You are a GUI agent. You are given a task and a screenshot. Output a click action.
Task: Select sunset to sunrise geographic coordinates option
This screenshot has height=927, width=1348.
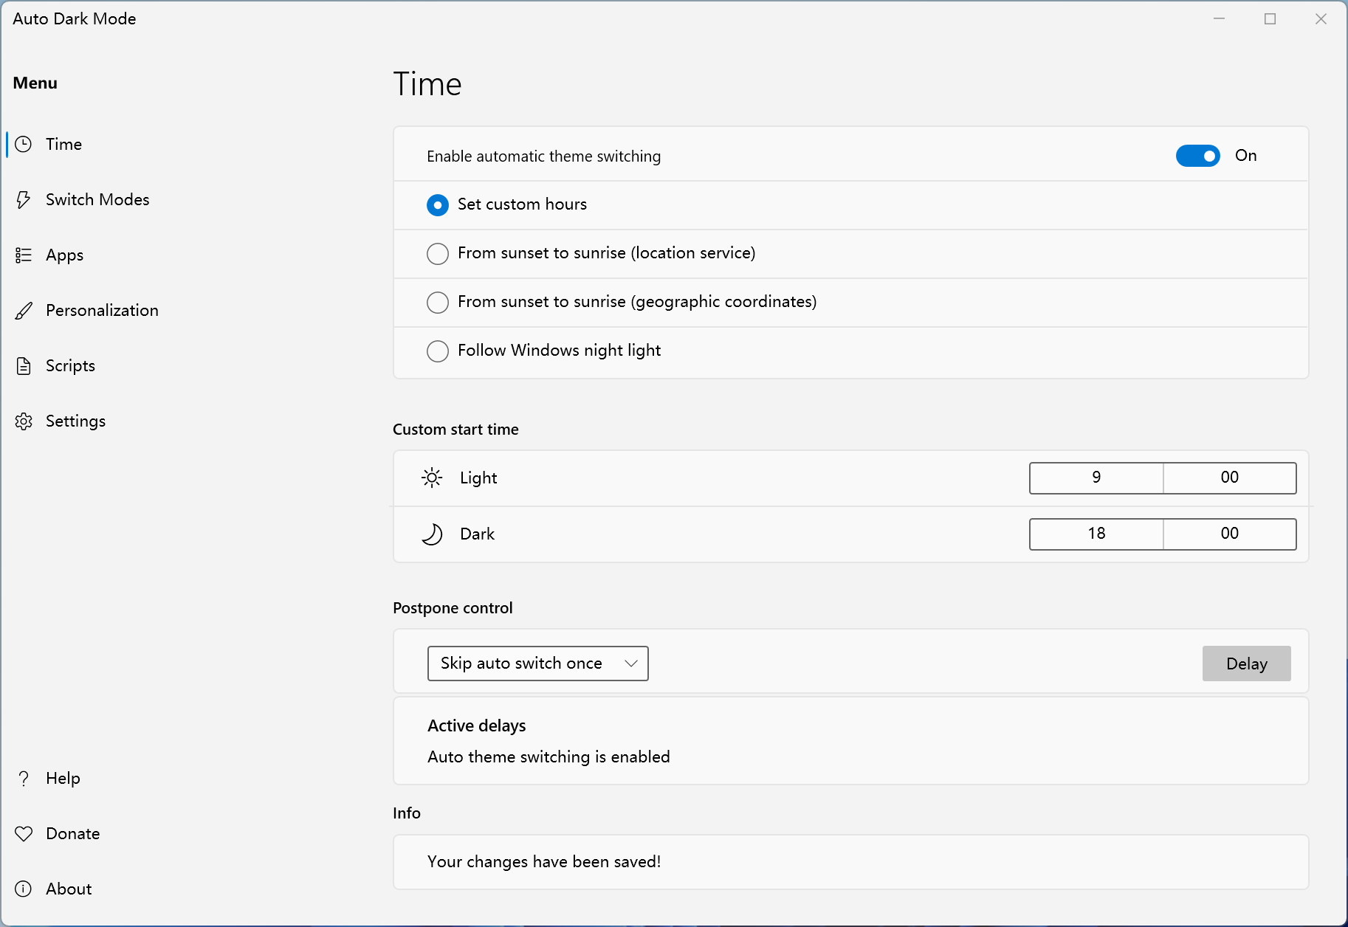438,302
